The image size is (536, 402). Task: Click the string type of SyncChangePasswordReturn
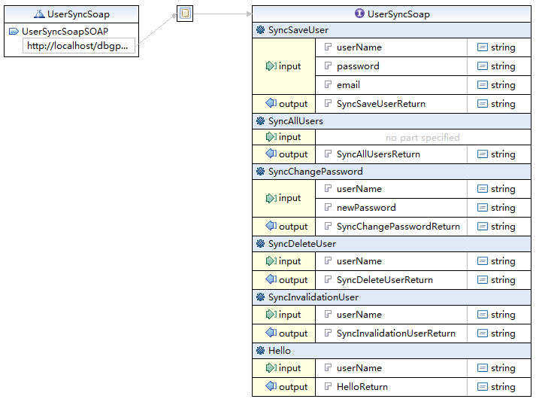(503, 227)
